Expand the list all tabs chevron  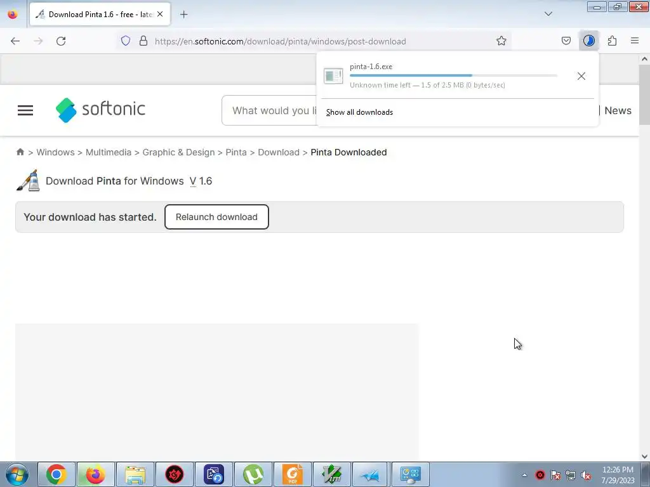(x=548, y=14)
